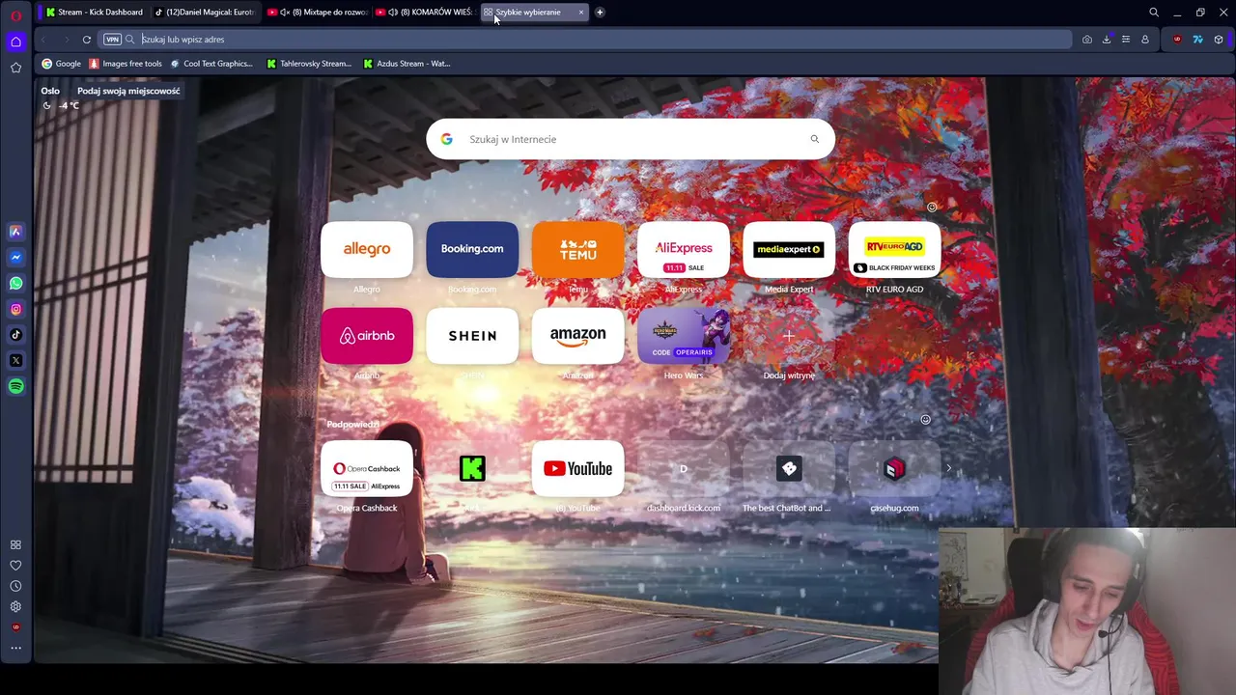
Task: Open WhatsApp in the sidebar
Action: 15,284
